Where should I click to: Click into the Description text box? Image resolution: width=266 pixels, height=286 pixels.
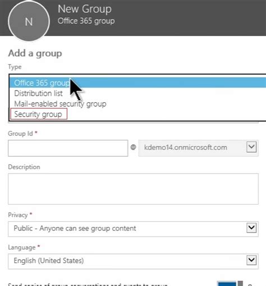(133, 189)
